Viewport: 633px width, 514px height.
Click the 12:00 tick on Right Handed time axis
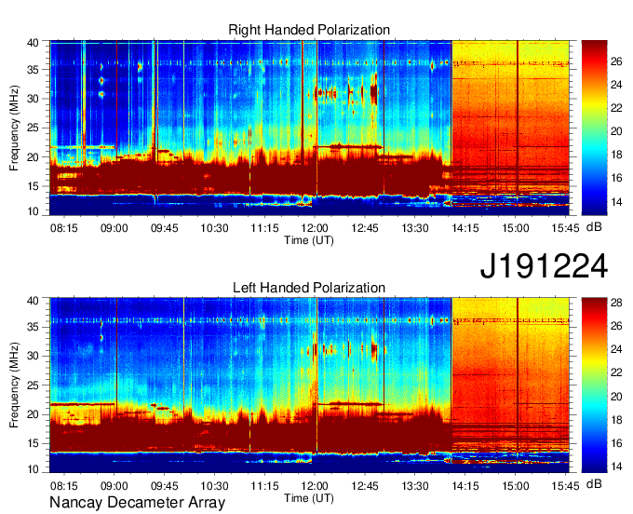coord(315,228)
